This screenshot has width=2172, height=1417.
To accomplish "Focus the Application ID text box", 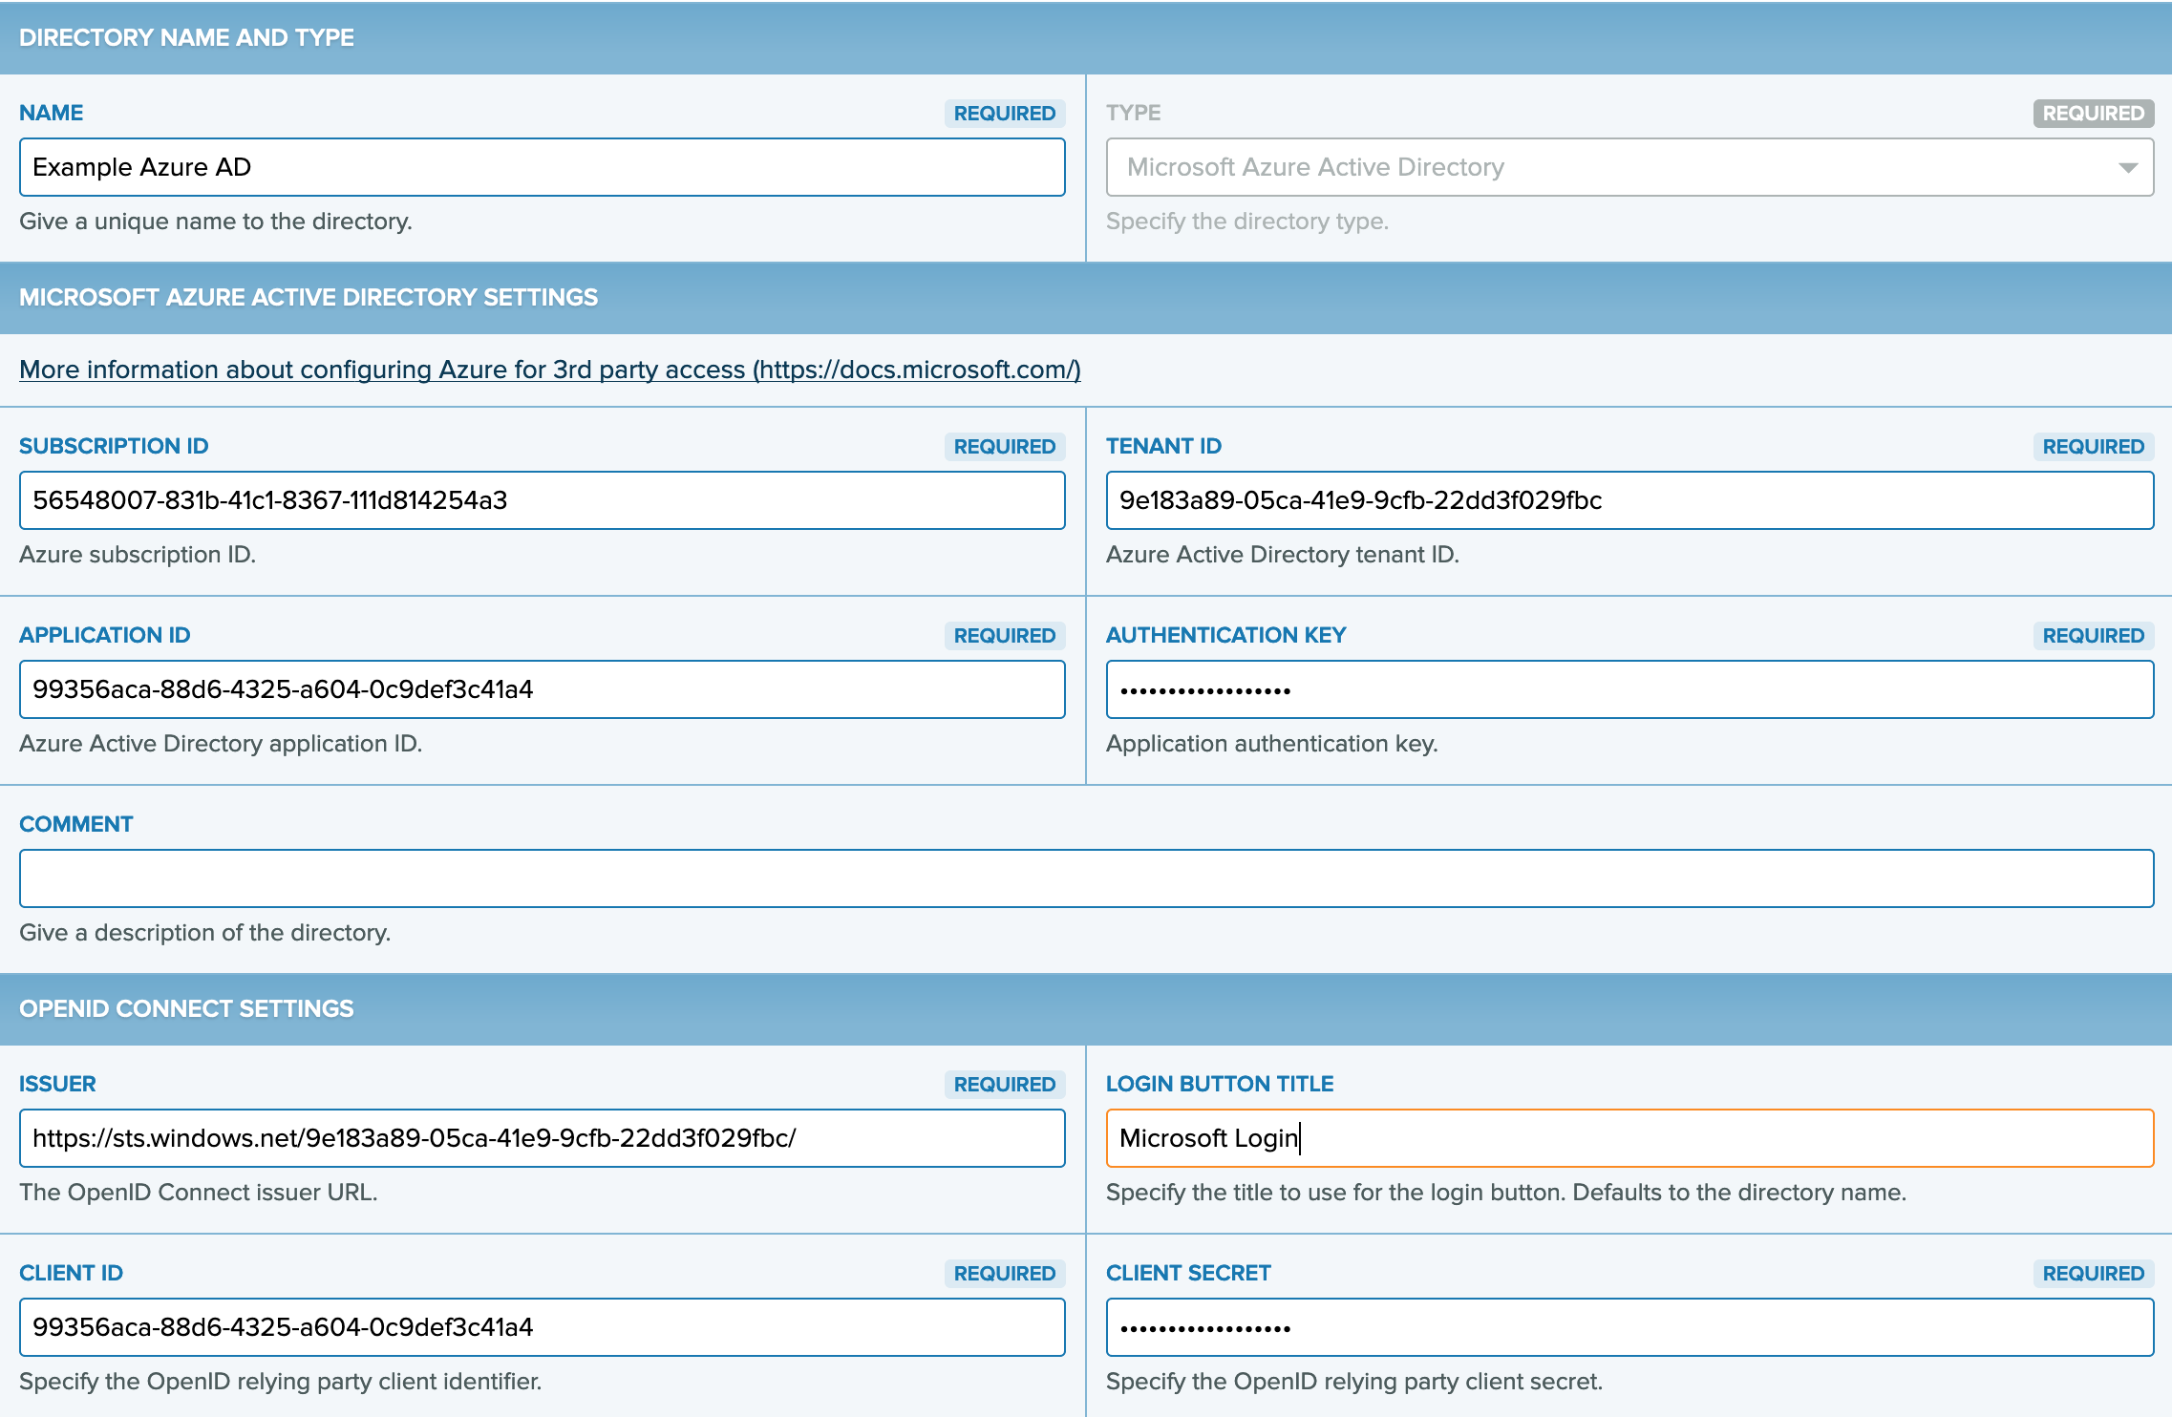I will tap(542, 689).
